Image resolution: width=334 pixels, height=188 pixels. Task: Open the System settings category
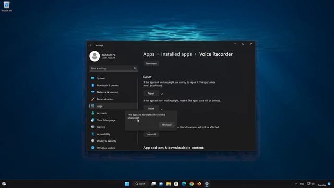[x=114, y=78]
